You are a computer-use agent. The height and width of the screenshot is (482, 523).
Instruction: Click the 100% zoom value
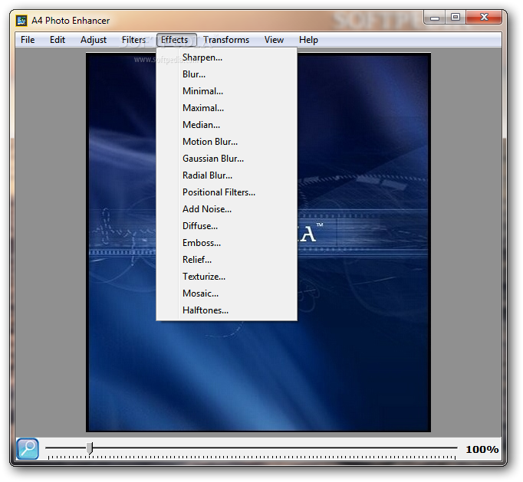click(x=482, y=449)
